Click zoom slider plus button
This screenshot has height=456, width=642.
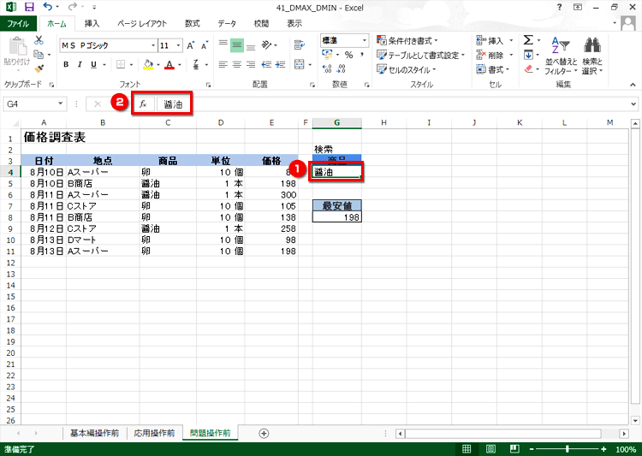point(603,449)
